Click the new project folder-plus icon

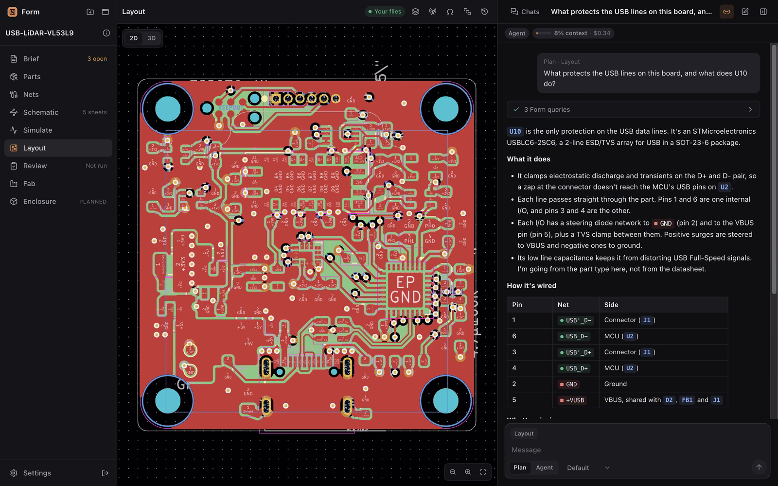point(90,12)
